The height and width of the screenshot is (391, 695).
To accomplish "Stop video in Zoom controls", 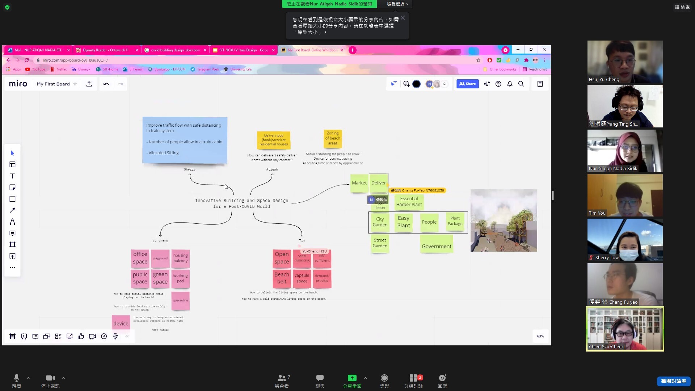I will point(50,381).
